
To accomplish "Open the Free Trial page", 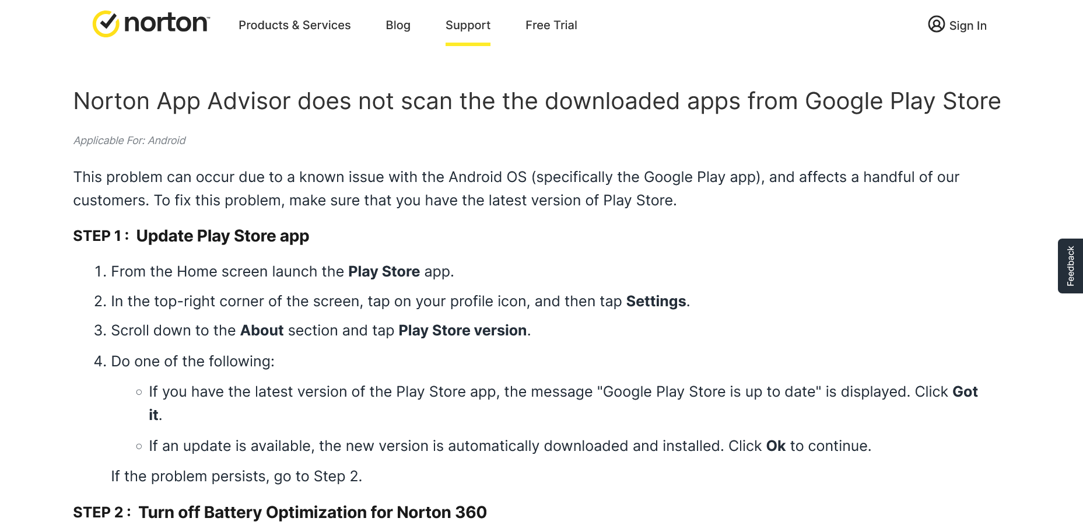I will pyautogui.click(x=551, y=25).
